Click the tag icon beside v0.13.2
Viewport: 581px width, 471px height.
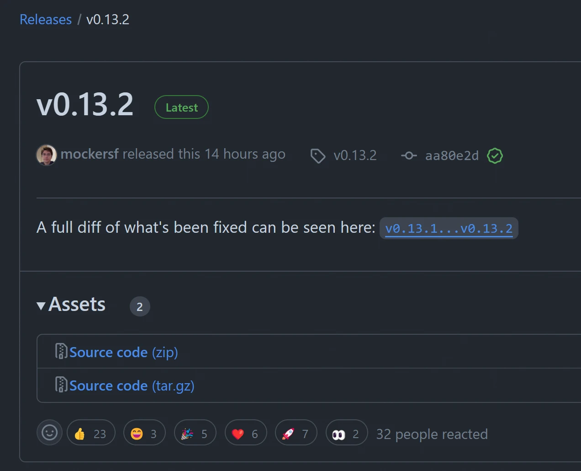pyautogui.click(x=317, y=156)
